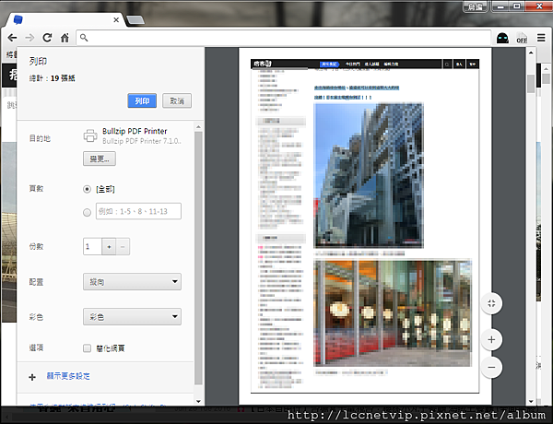Viewport: 553px width, 424px height.
Task: Select the 全部 all pages radio button
Action: click(x=88, y=188)
